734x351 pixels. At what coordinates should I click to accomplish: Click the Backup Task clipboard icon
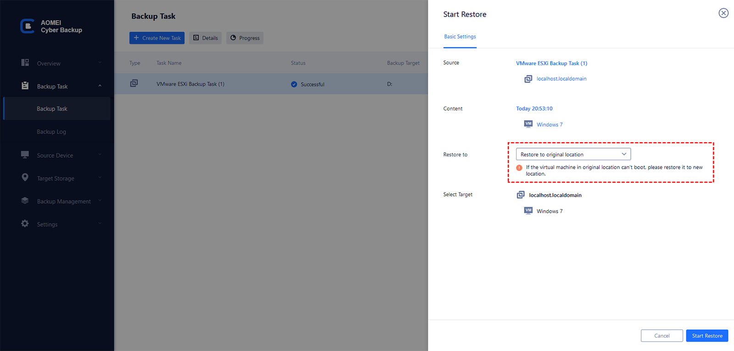(25, 86)
